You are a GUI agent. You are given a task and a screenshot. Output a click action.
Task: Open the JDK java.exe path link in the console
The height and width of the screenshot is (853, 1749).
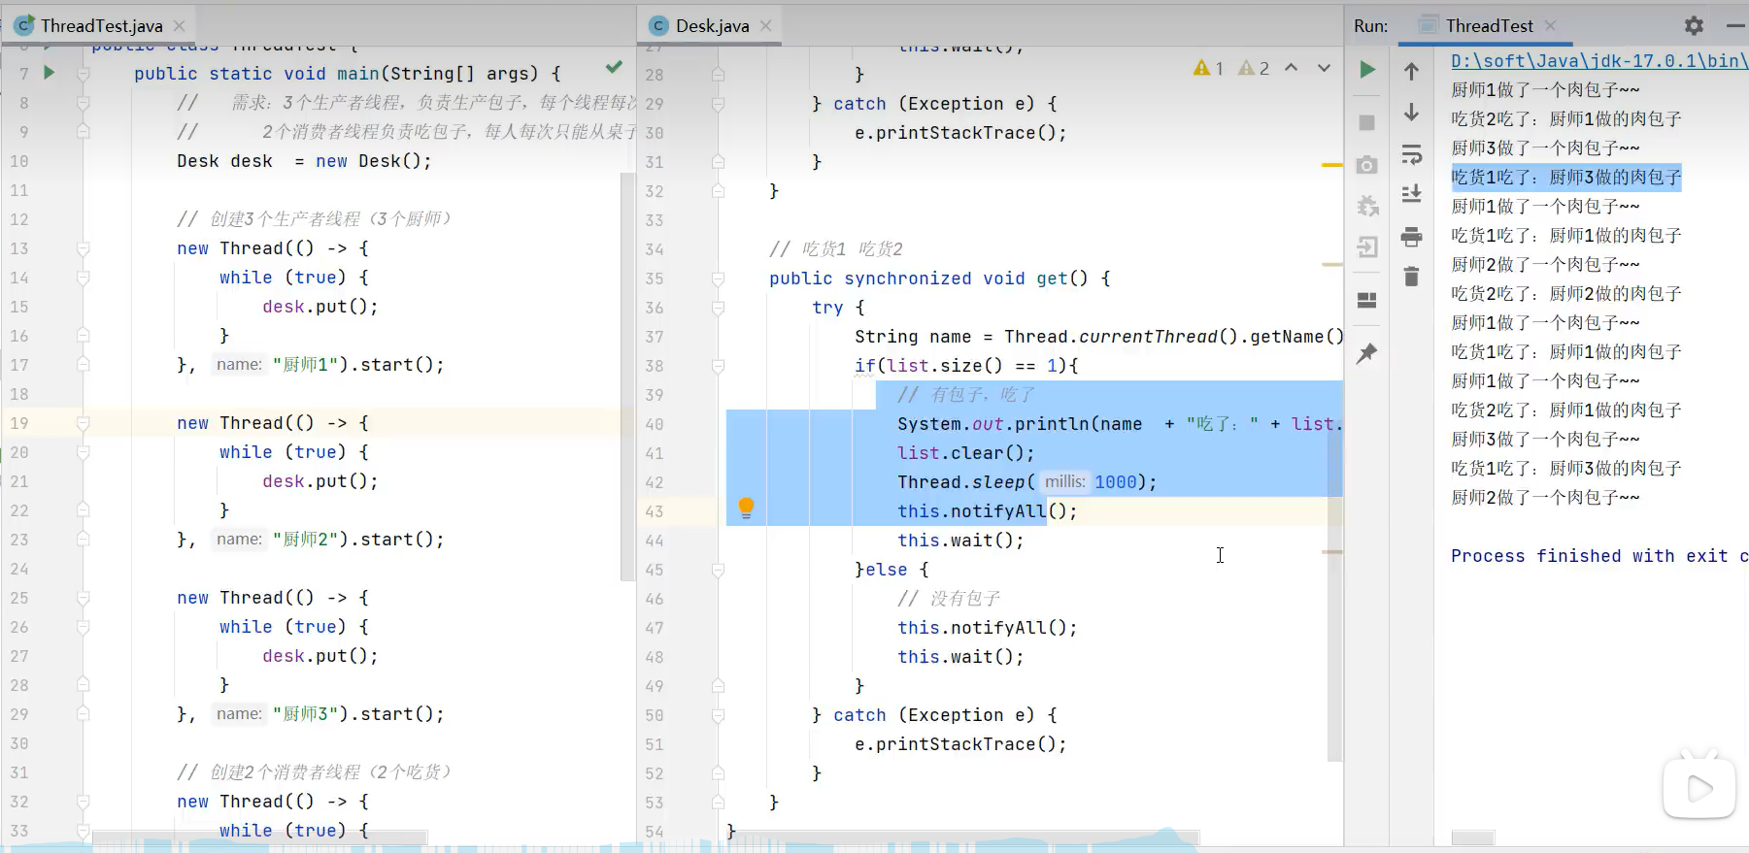click(1598, 61)
